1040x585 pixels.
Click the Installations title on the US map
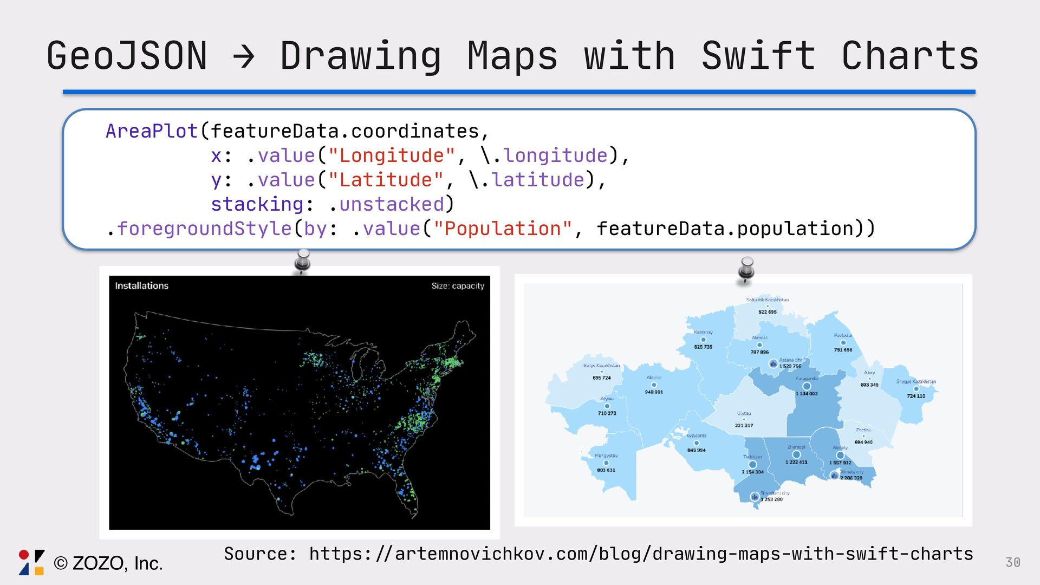click(x=141, y=286)
